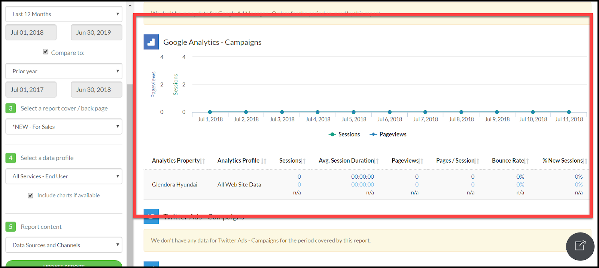
Task: Toggle Sessions series in chart legend
Action: point(344,134)
